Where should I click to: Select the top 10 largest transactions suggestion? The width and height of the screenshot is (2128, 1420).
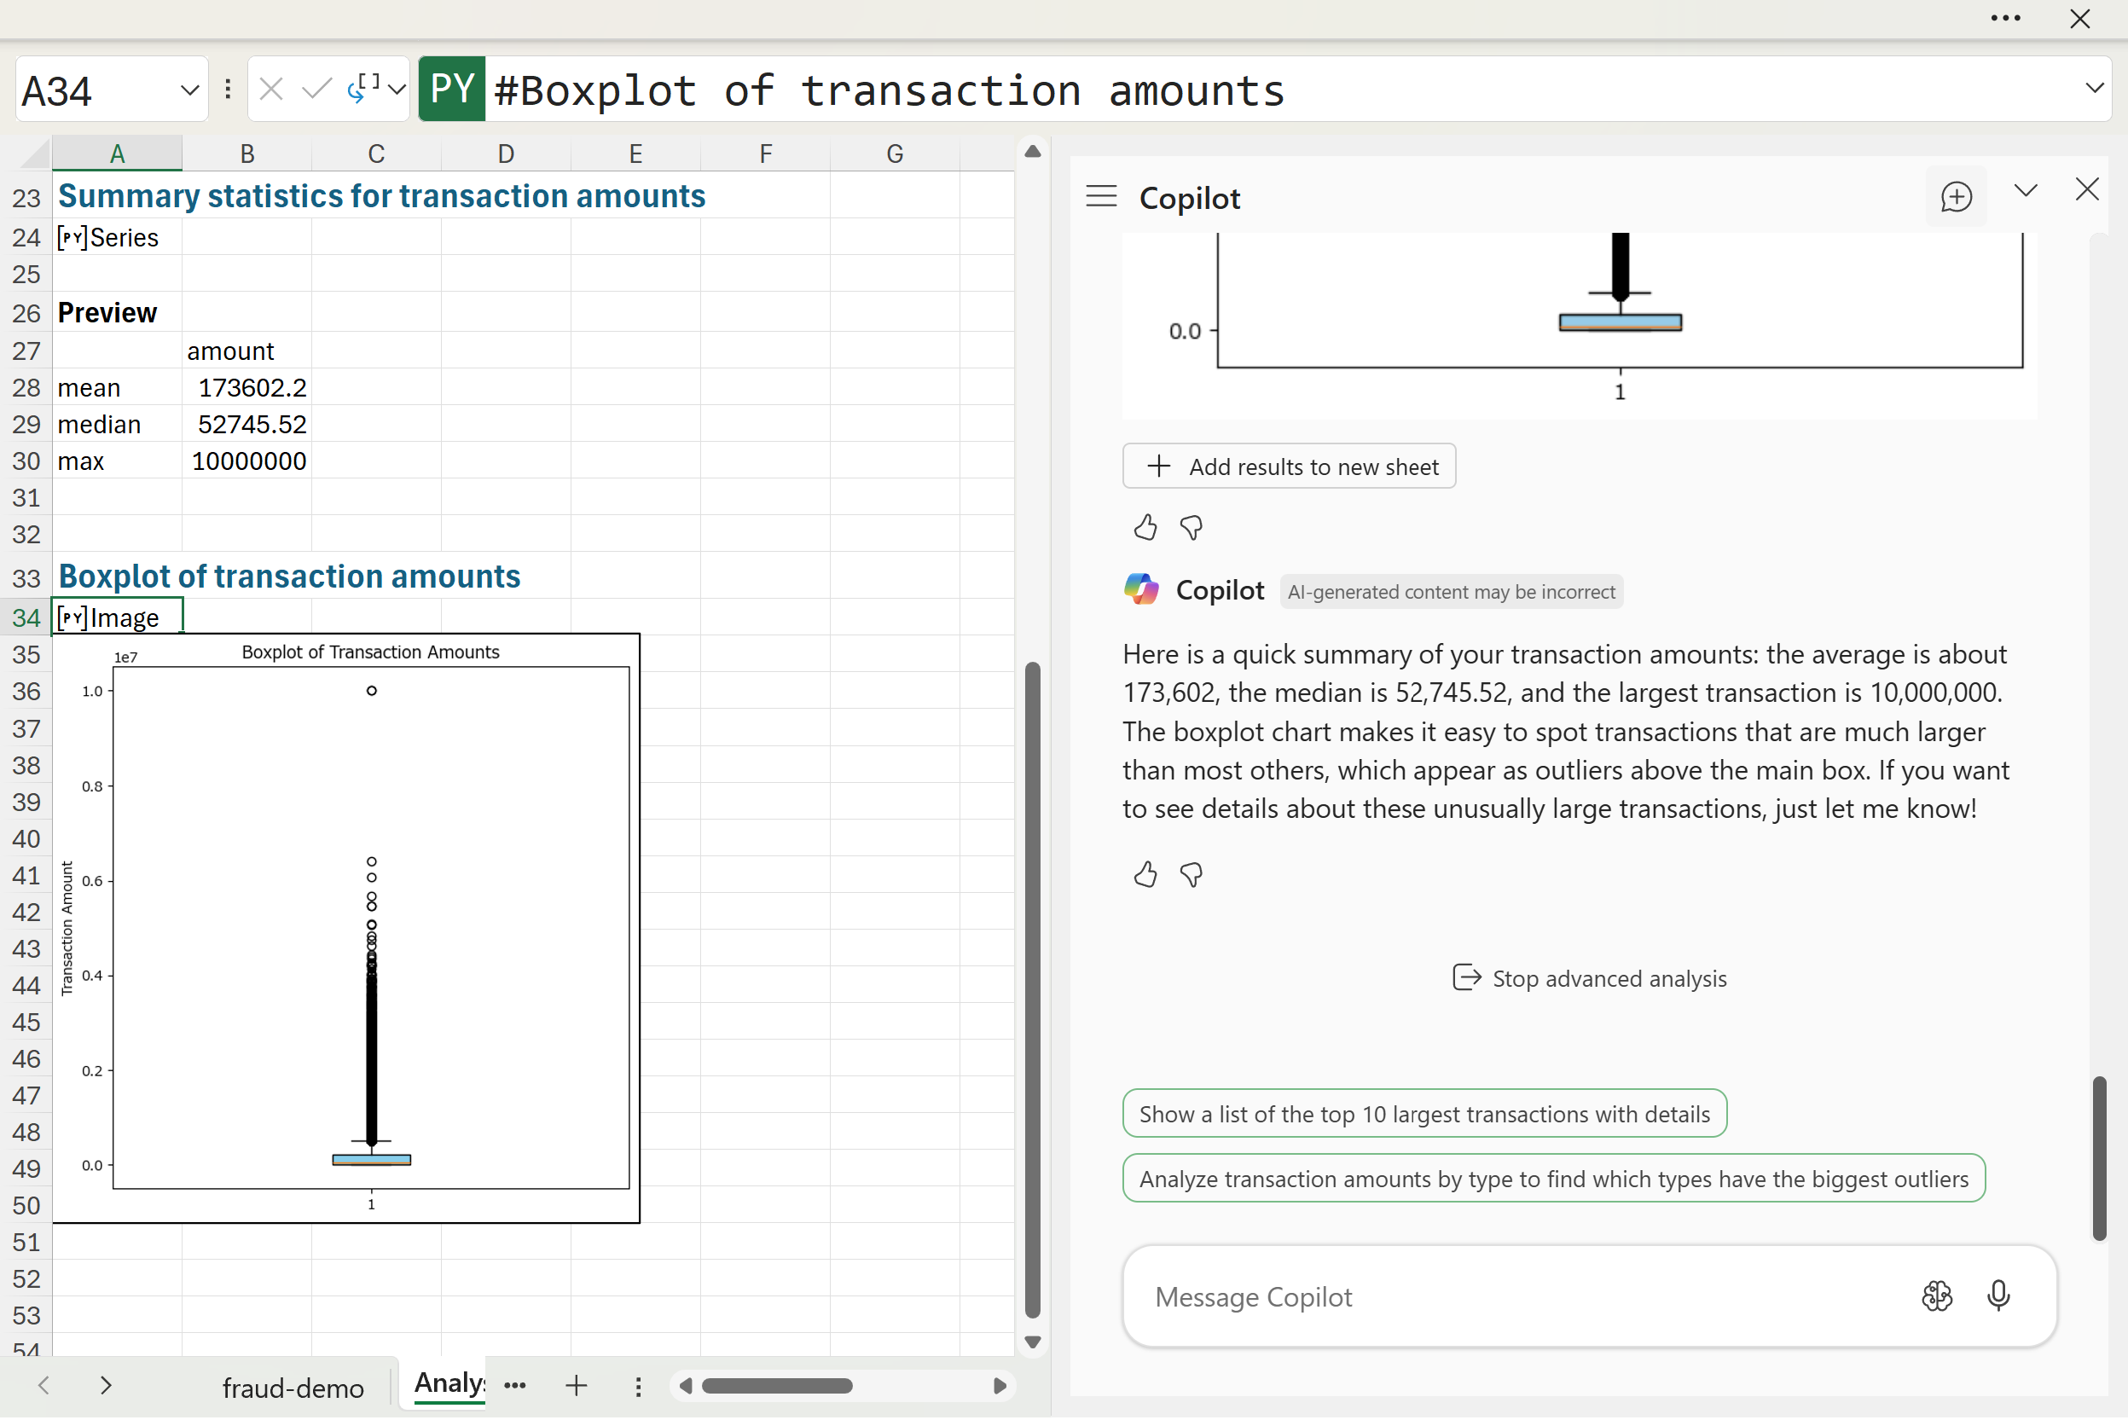[1423, 1114]
